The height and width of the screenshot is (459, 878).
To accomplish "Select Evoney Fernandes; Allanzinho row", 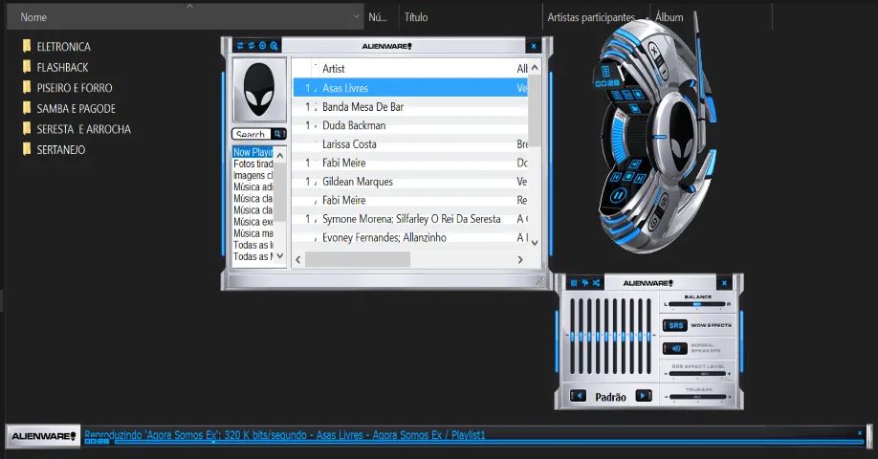I will point(410,237).
